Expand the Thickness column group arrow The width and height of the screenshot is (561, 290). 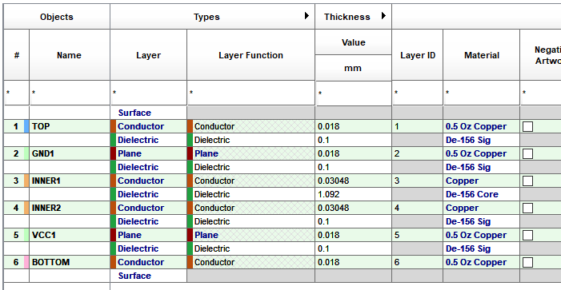pos(383,16)
